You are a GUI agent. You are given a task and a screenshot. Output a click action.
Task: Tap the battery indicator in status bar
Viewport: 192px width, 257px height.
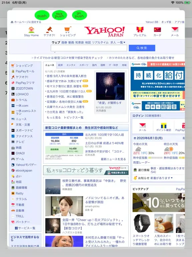187,3
